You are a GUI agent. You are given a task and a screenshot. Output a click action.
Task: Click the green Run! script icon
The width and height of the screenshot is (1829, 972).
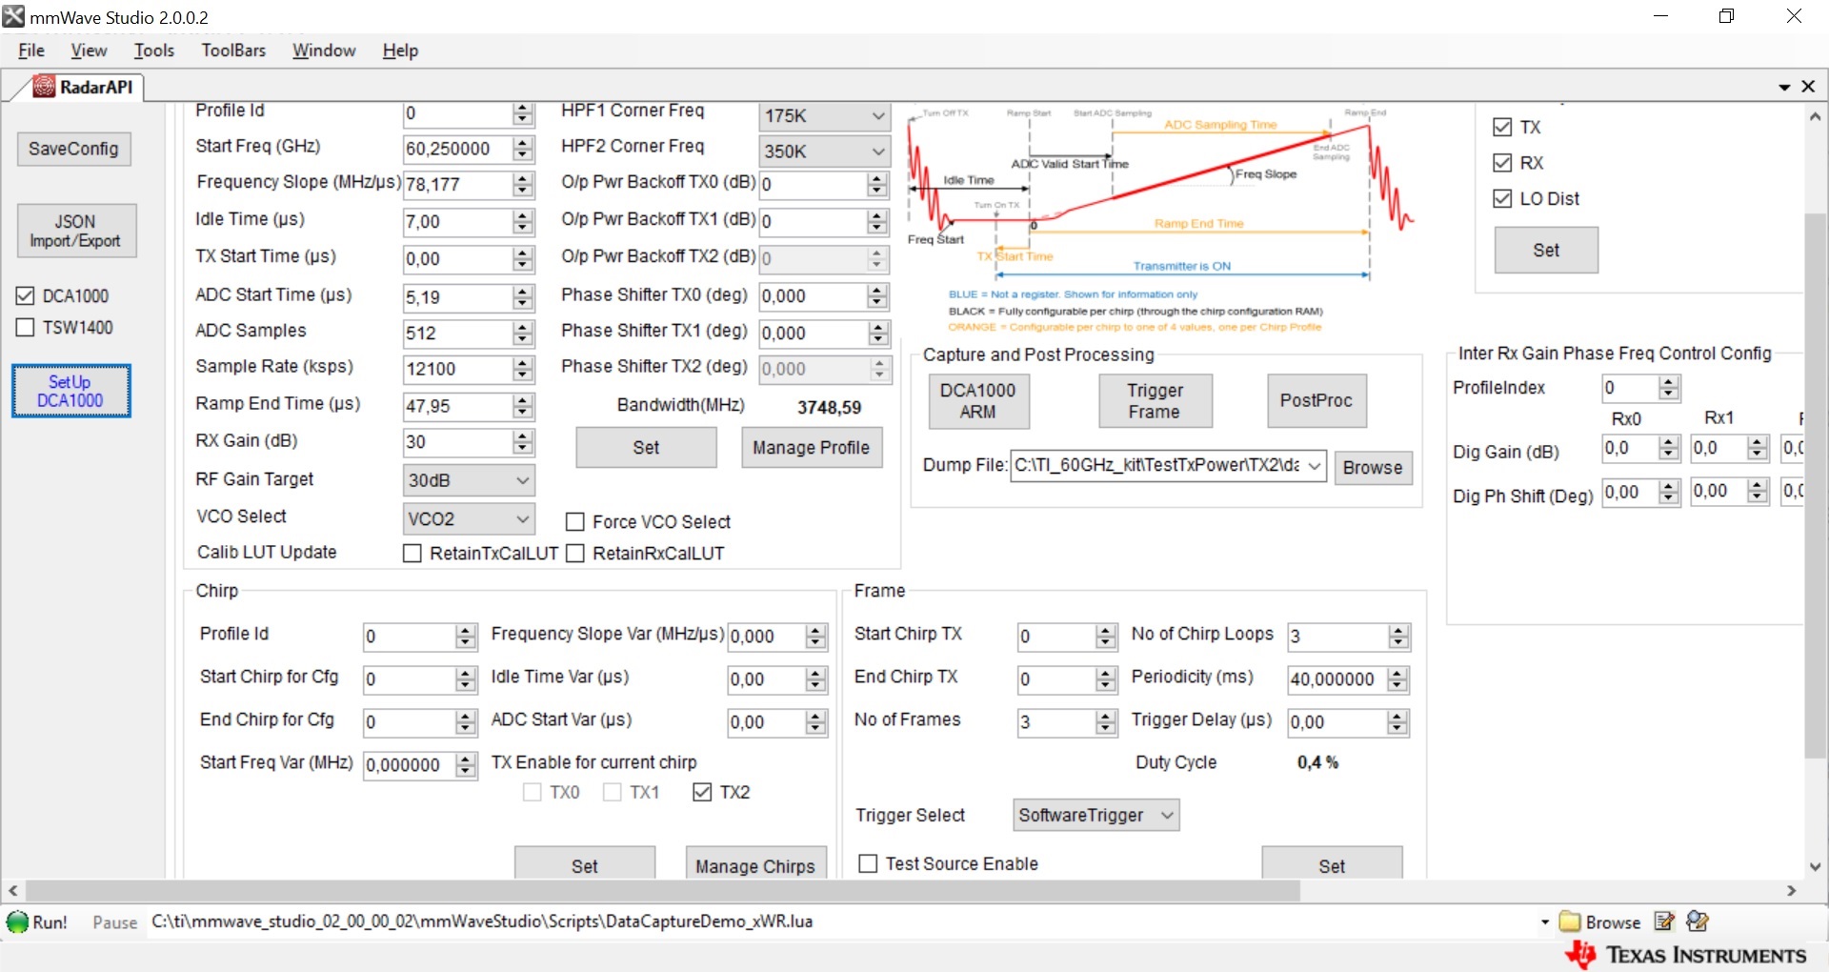click(17, 921)
